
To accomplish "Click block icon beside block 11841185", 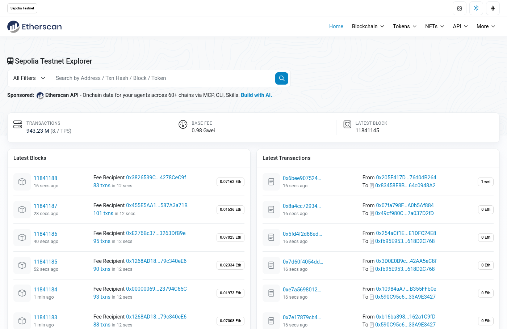I will 22,265.
